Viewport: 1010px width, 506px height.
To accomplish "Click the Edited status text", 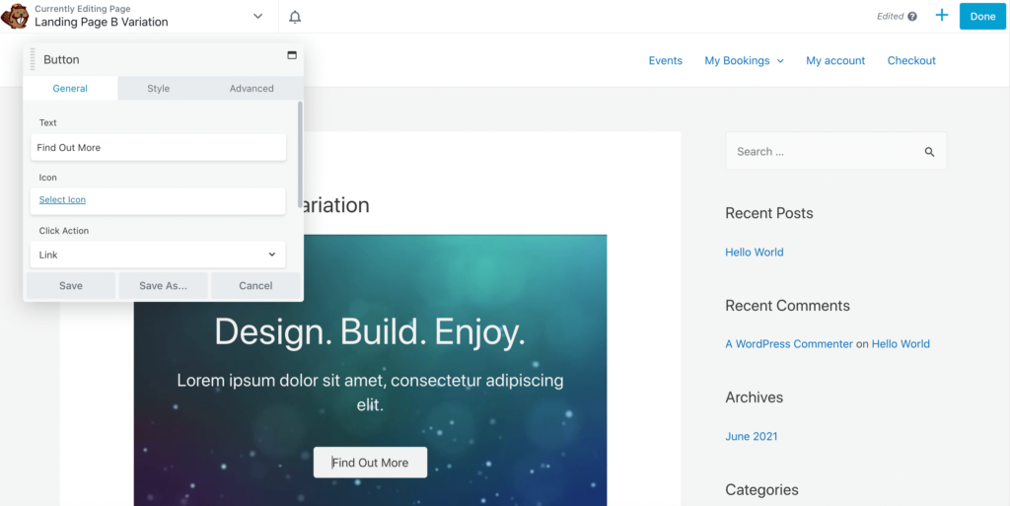I will 891,17.
